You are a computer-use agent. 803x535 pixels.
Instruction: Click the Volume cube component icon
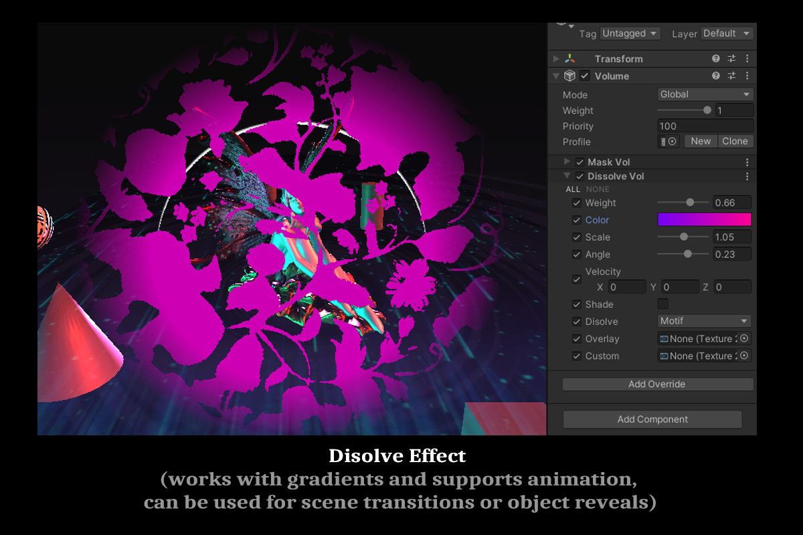coord(569,76)
